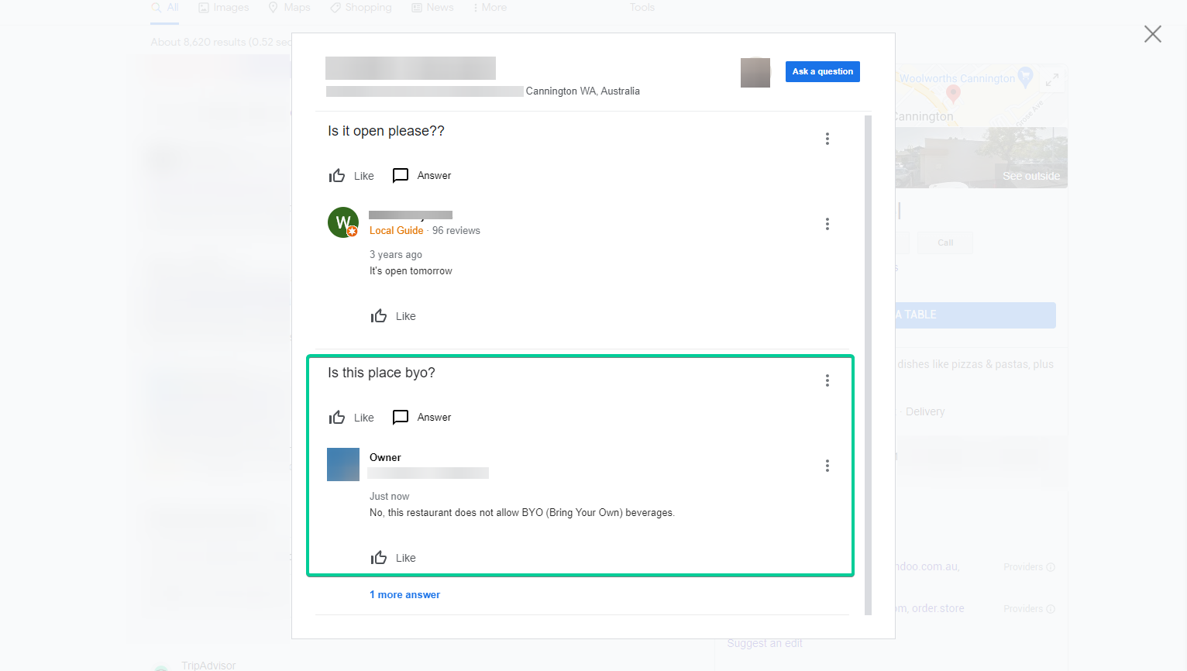Answer the 'Is this place byo?' question

(421, 418)
